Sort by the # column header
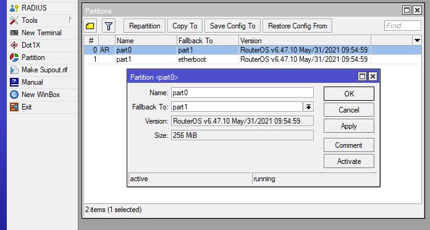 91,41
